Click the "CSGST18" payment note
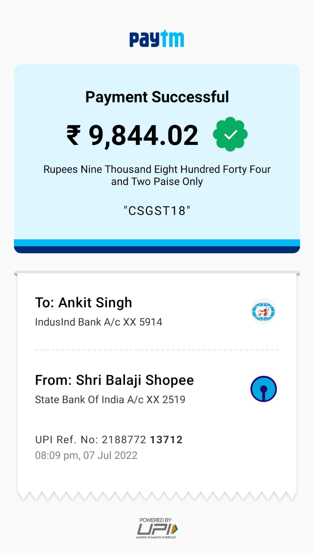Image resolution: width=314 pixels, height=553 pixels. pyautogui.click(x=157, y=211)
